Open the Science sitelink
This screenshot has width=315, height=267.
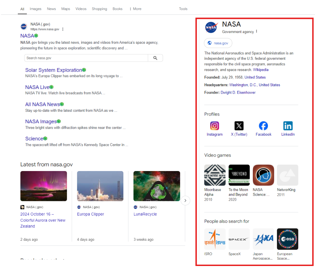pos(34,139)
